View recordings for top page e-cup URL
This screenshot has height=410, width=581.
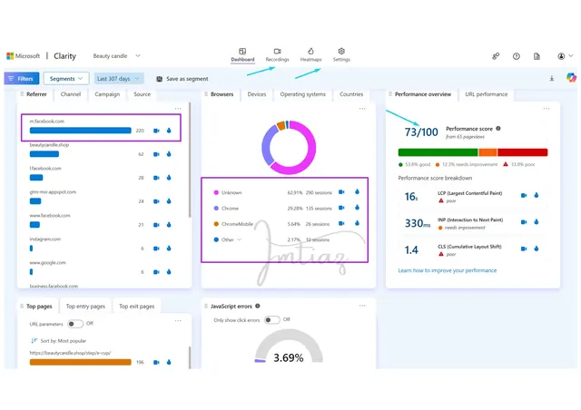(x=156, y=362)
